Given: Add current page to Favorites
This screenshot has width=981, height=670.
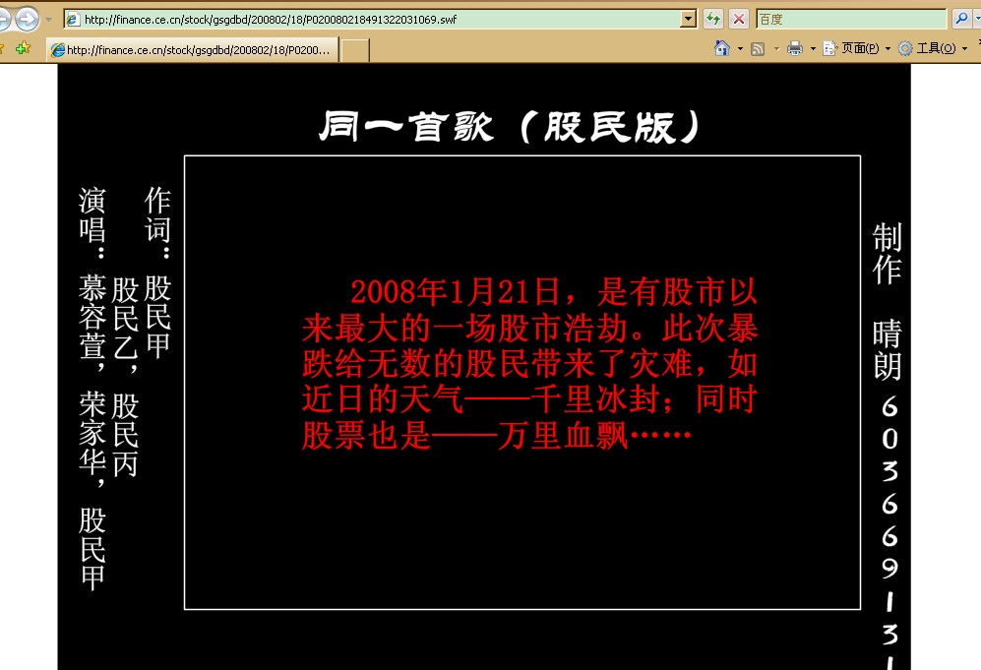Looking at the screenshot, I should point(23,47).
